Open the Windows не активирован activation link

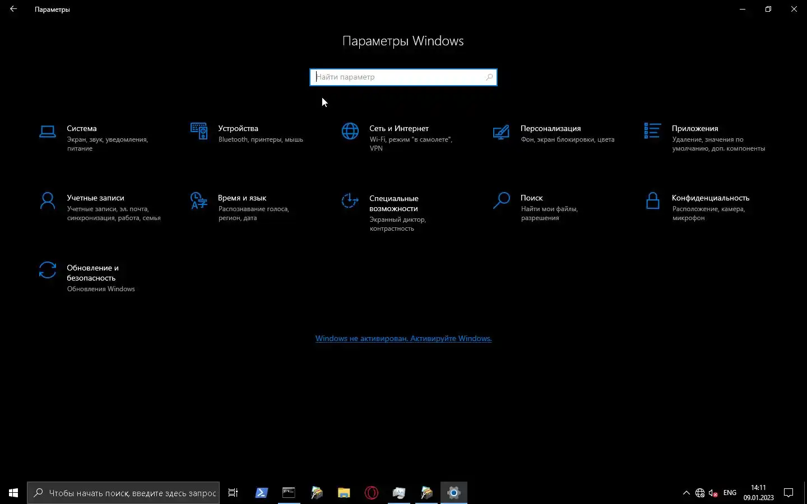(x=403, y=338)
